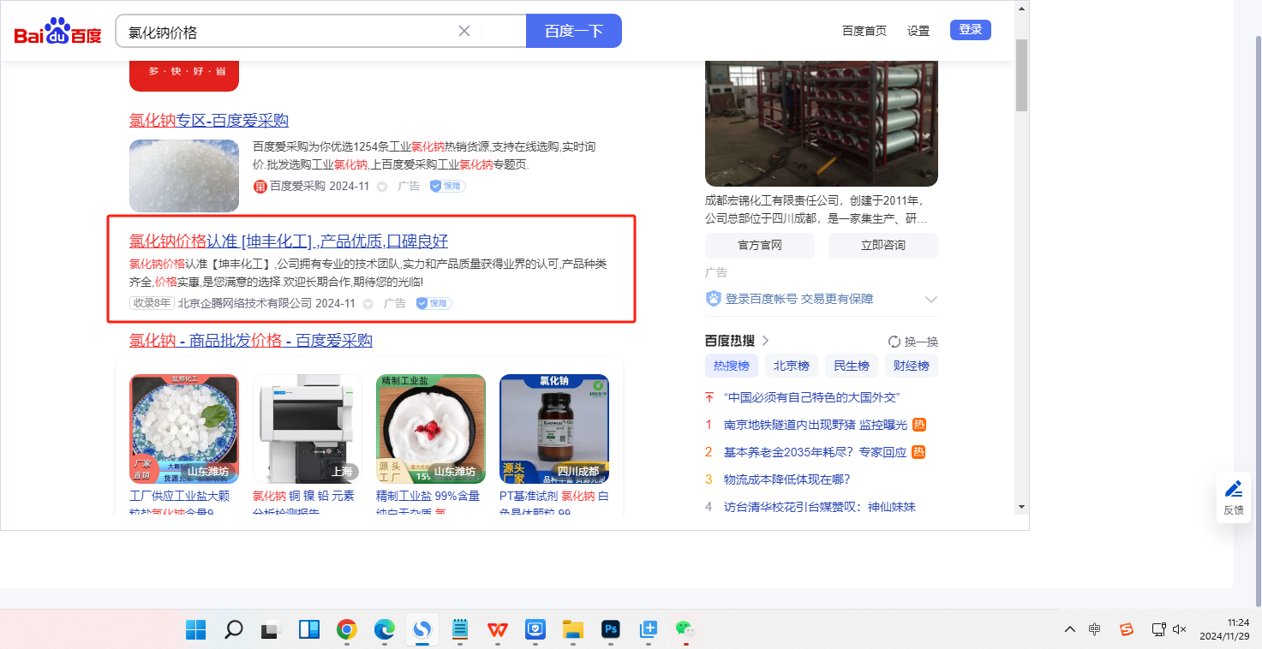
Task: Open hot topic 南京地铁隧道内出现野猪 监控曝光
Action: coord(816,425)
